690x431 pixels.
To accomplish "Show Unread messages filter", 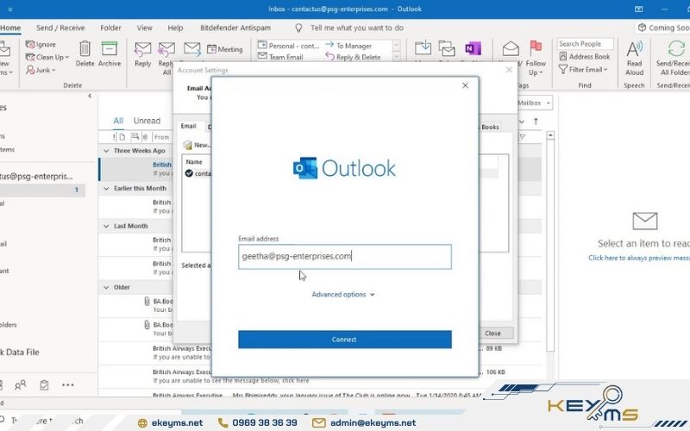I will tap(147, 121).
